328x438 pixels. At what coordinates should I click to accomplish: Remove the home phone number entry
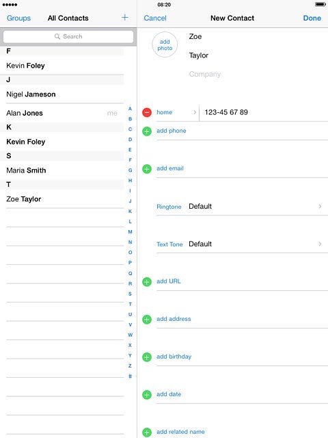click(147, 112)
